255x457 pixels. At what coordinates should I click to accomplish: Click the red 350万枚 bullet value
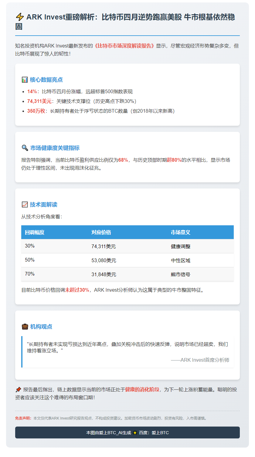[x=36, y=111]
